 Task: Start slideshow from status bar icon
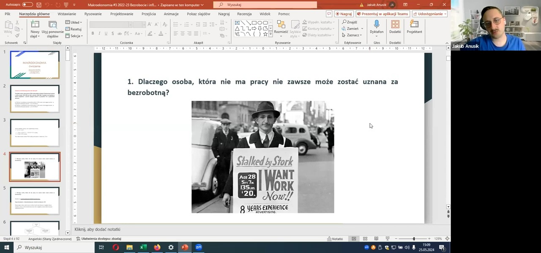(387, 239)
